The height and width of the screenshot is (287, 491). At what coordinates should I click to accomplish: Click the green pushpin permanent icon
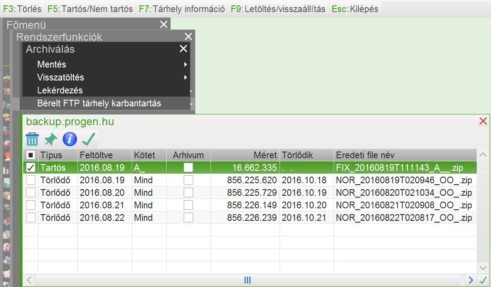point(51,139)
